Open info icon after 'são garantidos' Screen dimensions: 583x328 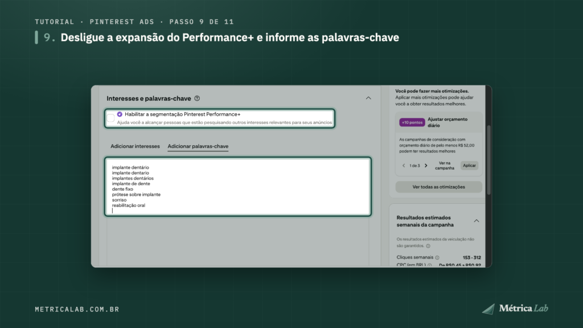click(428, 246)
